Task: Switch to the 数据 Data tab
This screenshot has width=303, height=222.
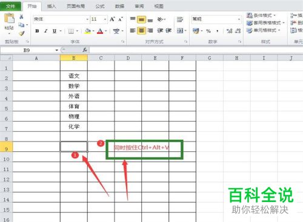Action: [x=119, y=6]
